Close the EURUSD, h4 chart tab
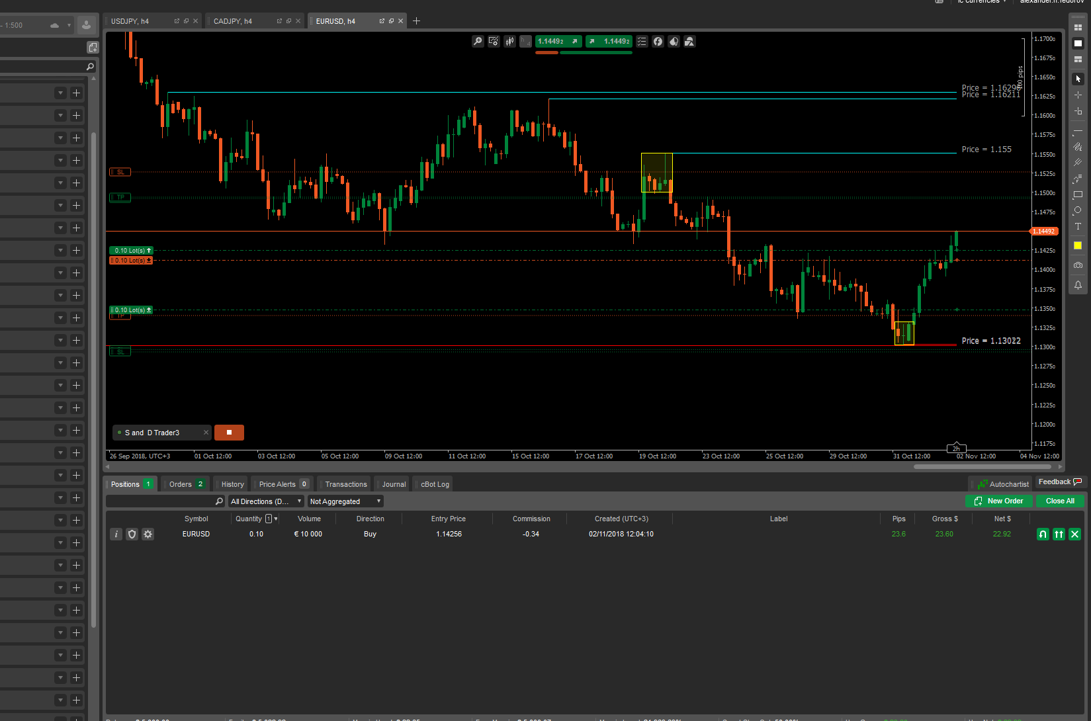Screen dimensions: 1091x721 (x=400, y=21)
